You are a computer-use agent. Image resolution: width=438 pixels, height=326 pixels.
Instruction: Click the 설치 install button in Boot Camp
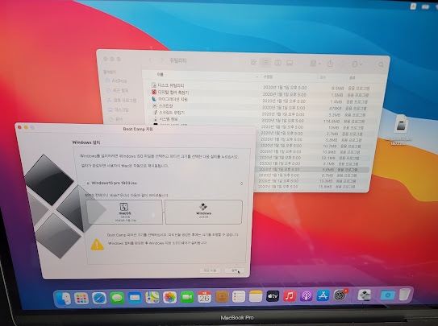click(234, 270)
